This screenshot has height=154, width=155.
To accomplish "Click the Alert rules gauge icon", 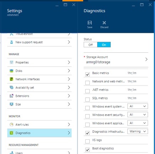I will [x=11, y=124].
